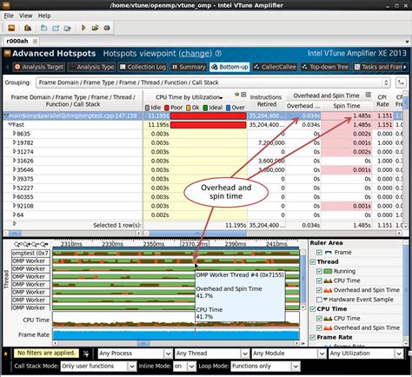The height and width of the screenshot is (377, 412).
Task: Click the change viewpoint link
Action: coord(196,53)
